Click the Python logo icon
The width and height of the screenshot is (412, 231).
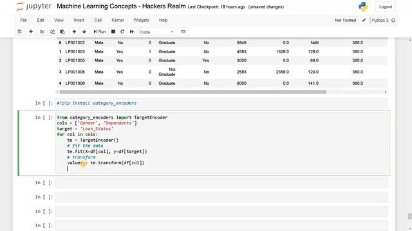363,6
